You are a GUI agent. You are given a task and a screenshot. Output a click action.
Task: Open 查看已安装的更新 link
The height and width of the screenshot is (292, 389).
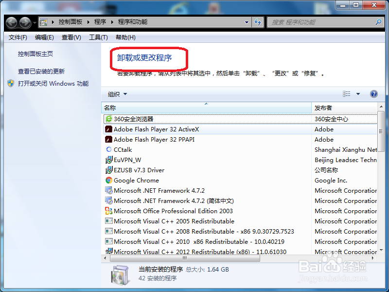click(x=41, y=72)
